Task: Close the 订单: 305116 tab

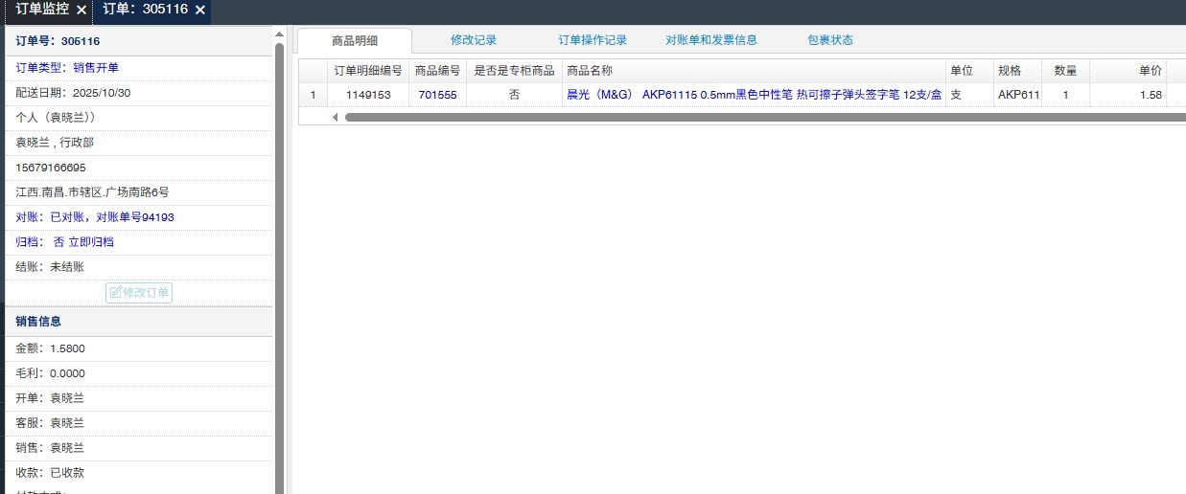Action: pos(200,10)
